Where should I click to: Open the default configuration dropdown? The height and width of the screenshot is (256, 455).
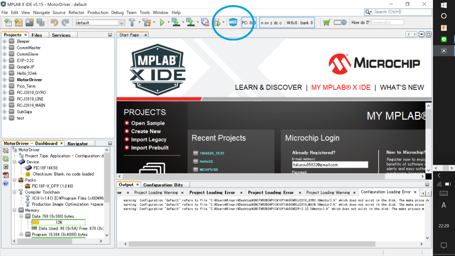[100, 23]
